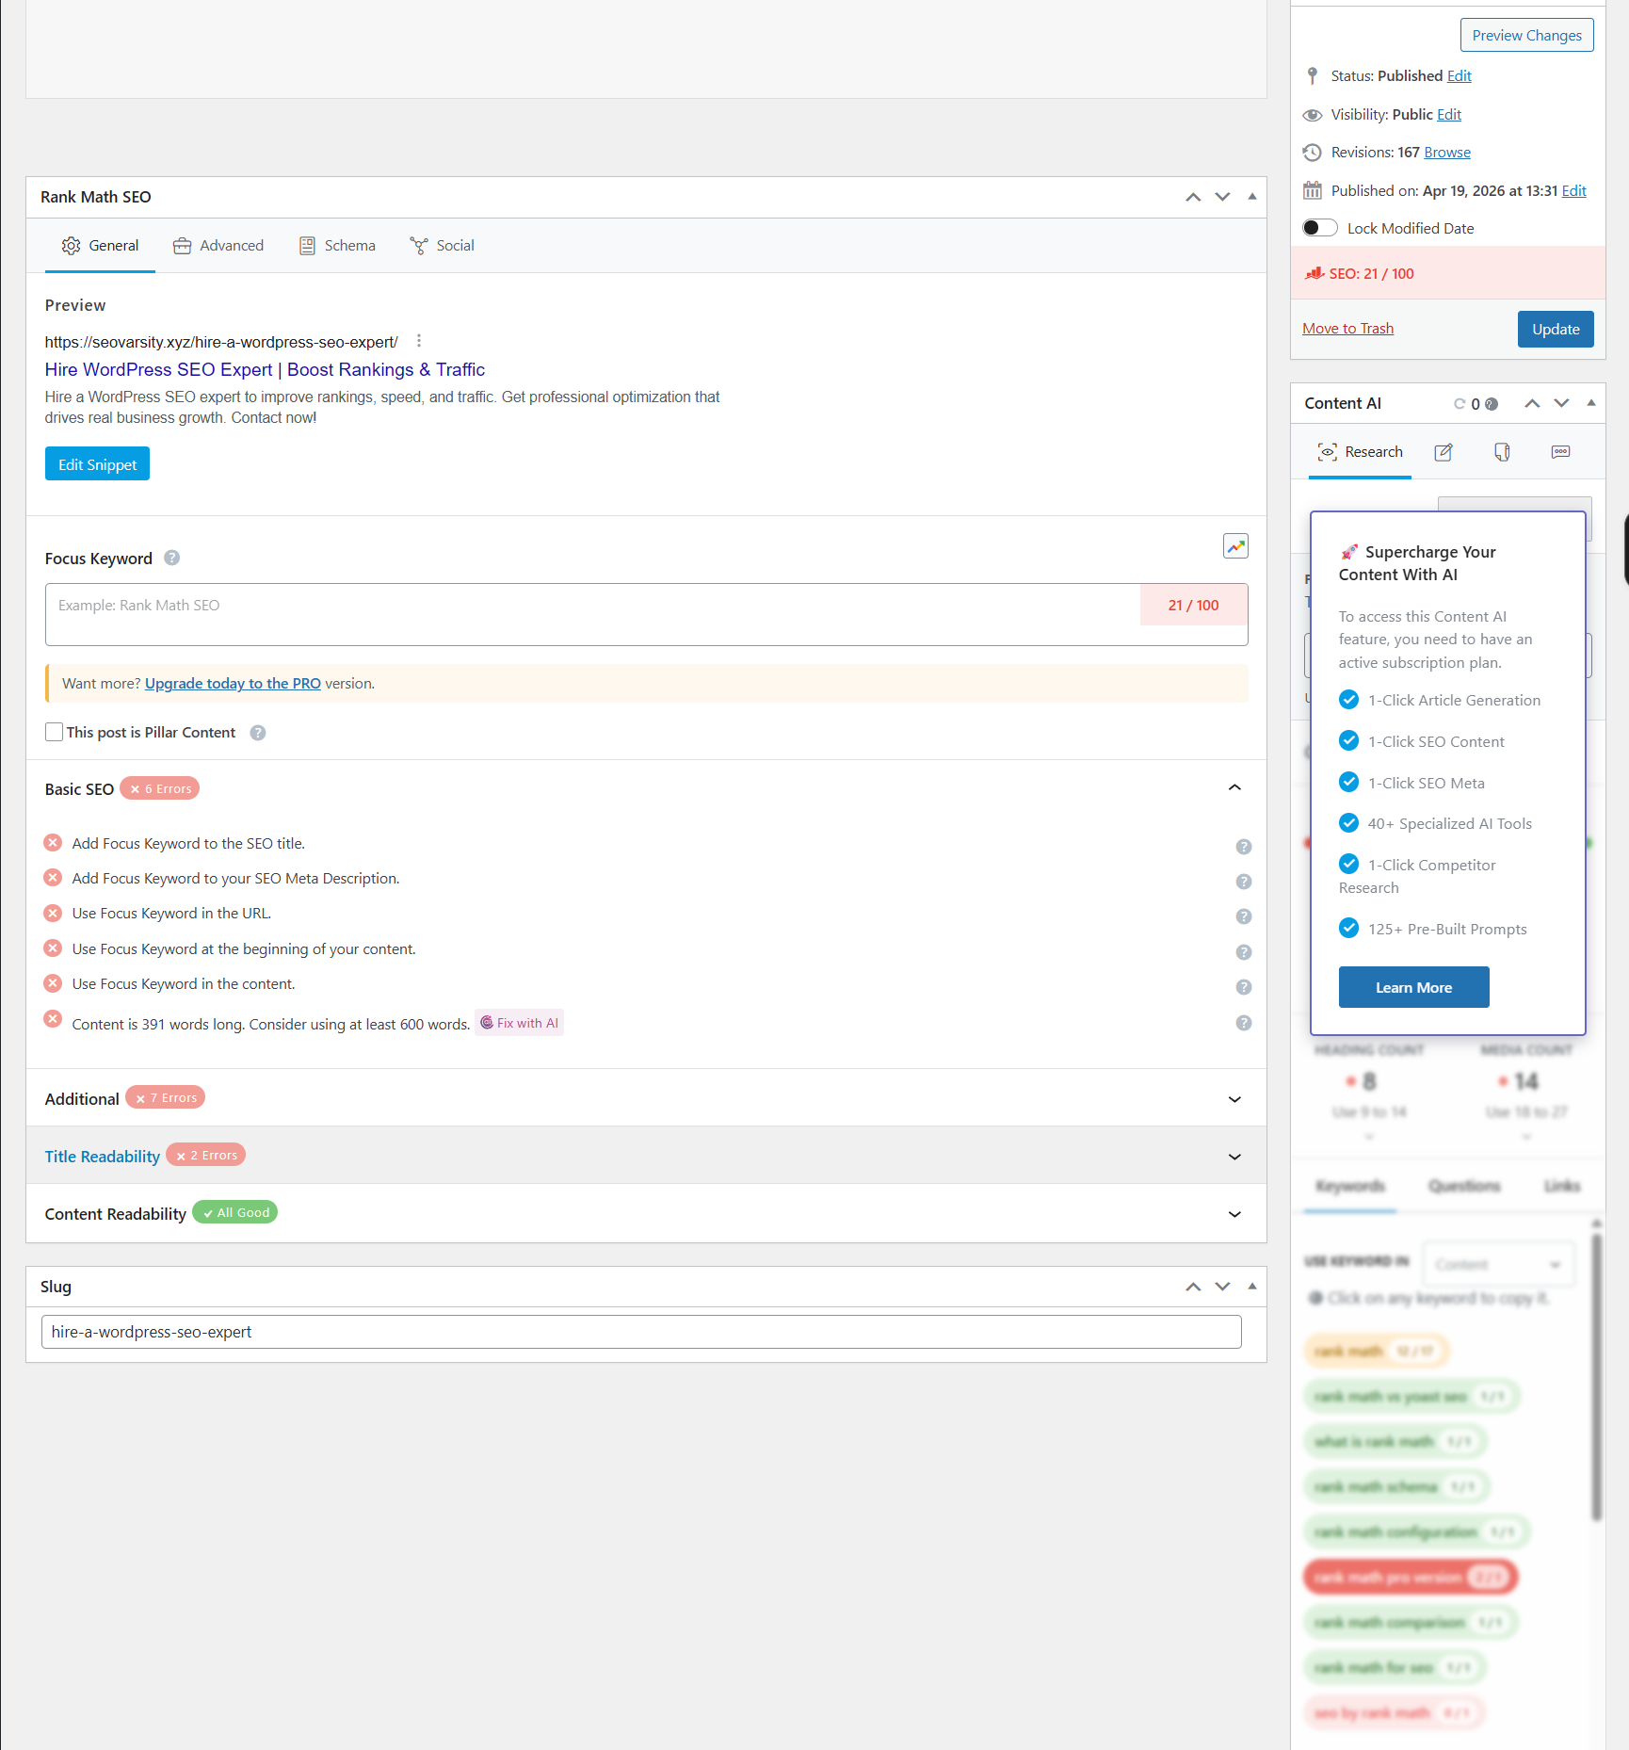Click the SEO 21 / 100 score
Screen dimensions: 1629x1750
pyautogui.click(x=1371, y=274)
